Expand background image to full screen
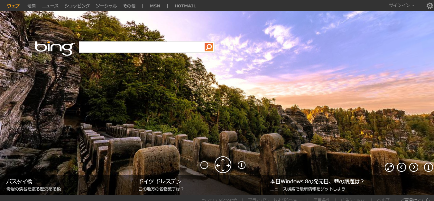This screenshot has width=434, height=201. tap(389, 167)
